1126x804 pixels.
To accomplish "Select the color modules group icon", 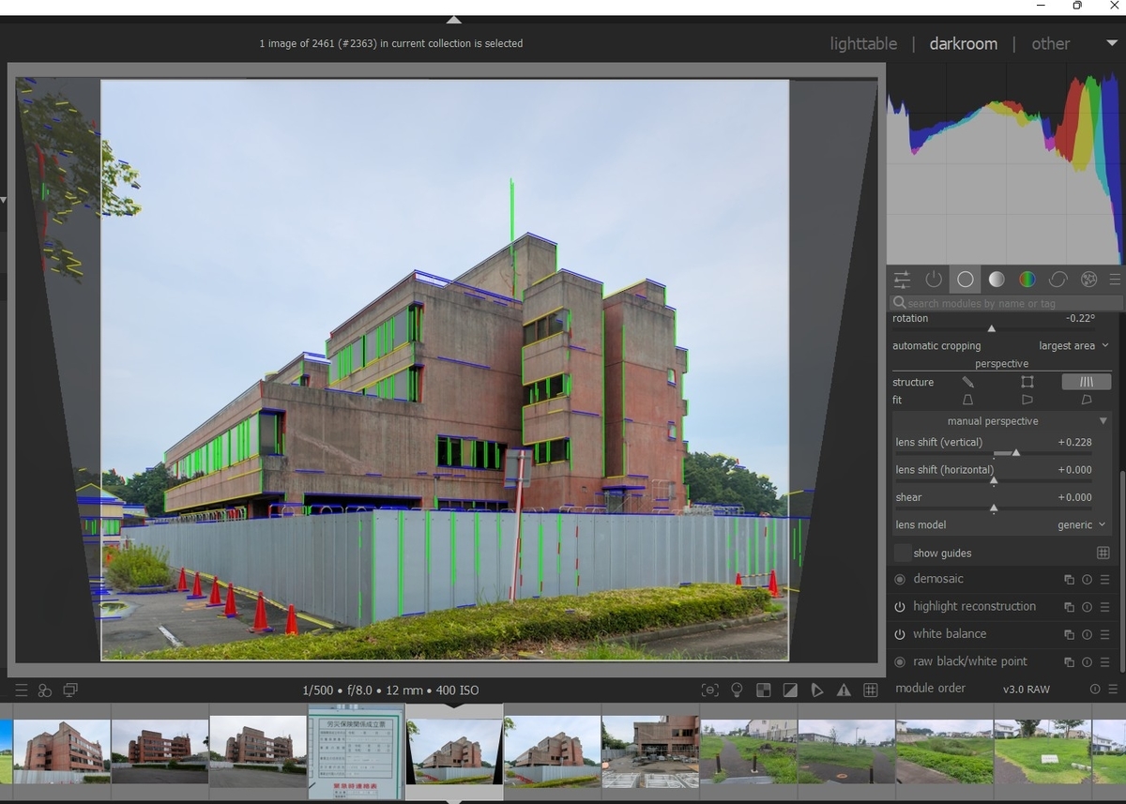I will 1027,280.
